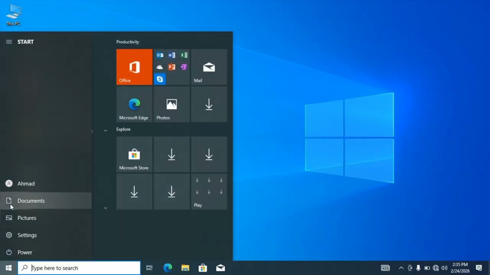Show hidden system tray icons
Screen dimensions: 490x275
(401, 268)
